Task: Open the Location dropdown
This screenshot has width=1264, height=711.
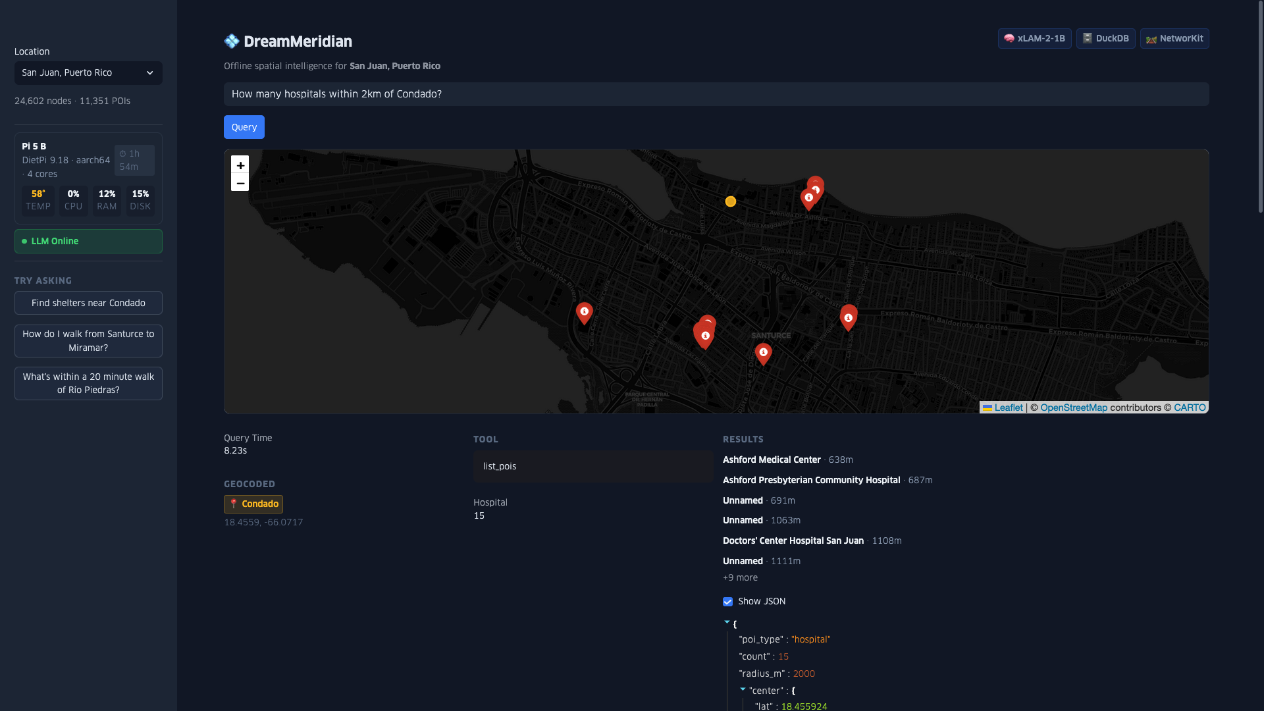Action: click(88, 73)
